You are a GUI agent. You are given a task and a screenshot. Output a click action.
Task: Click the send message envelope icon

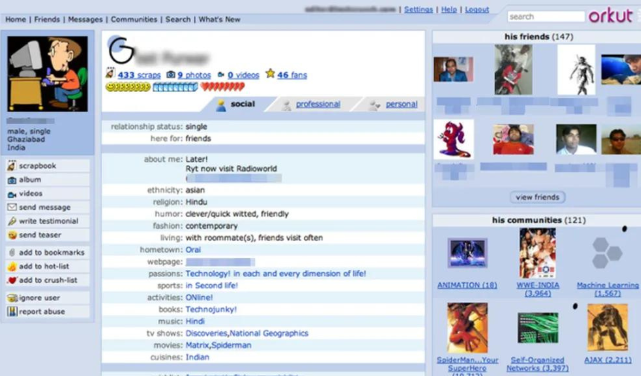[x=12, y=208]
